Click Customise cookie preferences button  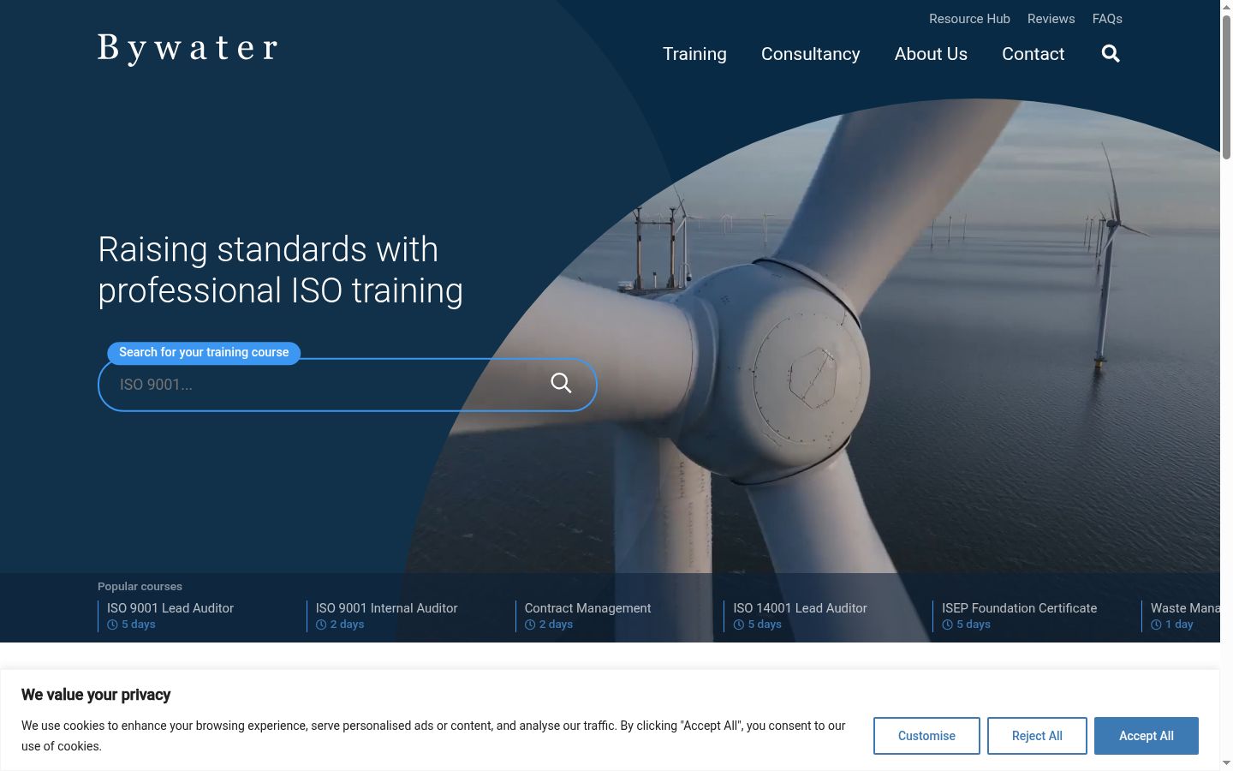[926, 736]
